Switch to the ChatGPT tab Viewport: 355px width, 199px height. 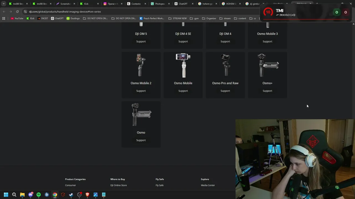click(184, 4)
